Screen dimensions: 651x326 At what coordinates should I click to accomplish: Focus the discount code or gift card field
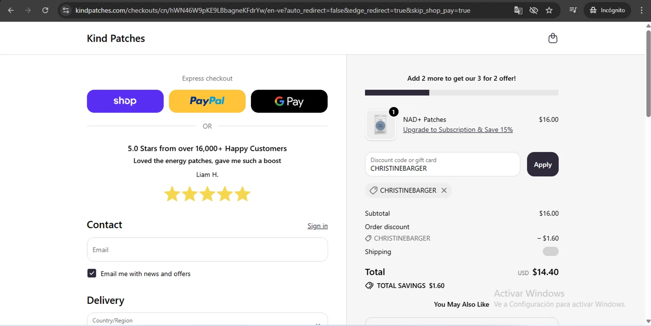[x=442, y=164]
